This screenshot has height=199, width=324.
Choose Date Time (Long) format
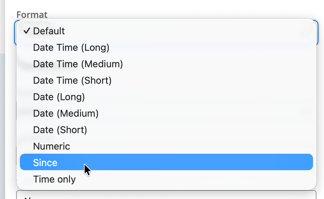71,47
